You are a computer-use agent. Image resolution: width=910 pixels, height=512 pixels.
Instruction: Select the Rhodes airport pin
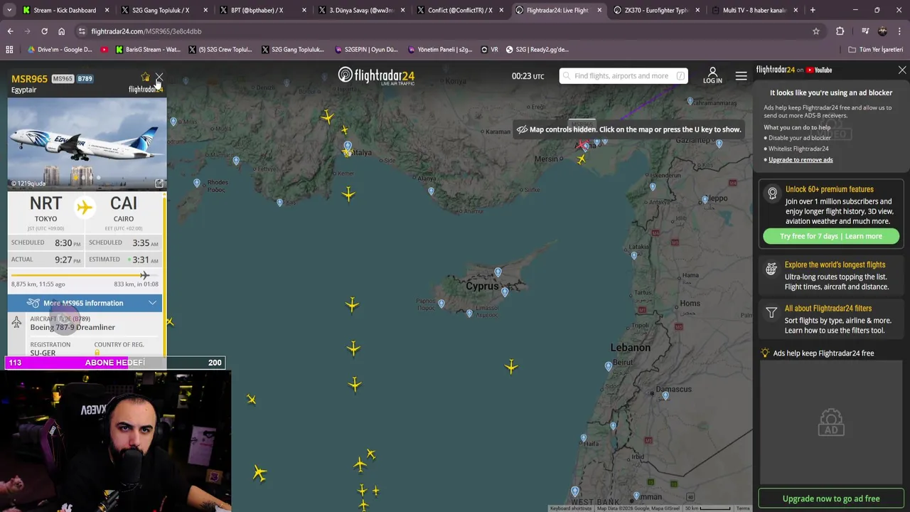[x=197, y=183]
